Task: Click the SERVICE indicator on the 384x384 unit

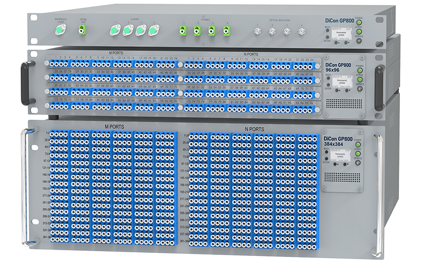Action: (358, 163)
